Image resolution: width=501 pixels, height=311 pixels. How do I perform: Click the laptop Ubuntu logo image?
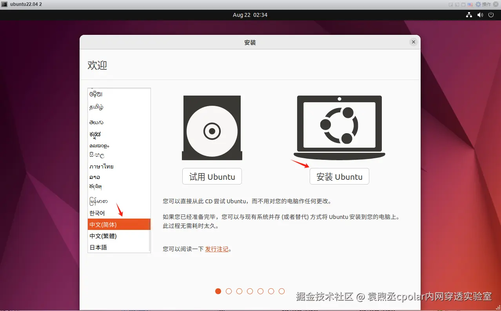click(339, 127)
